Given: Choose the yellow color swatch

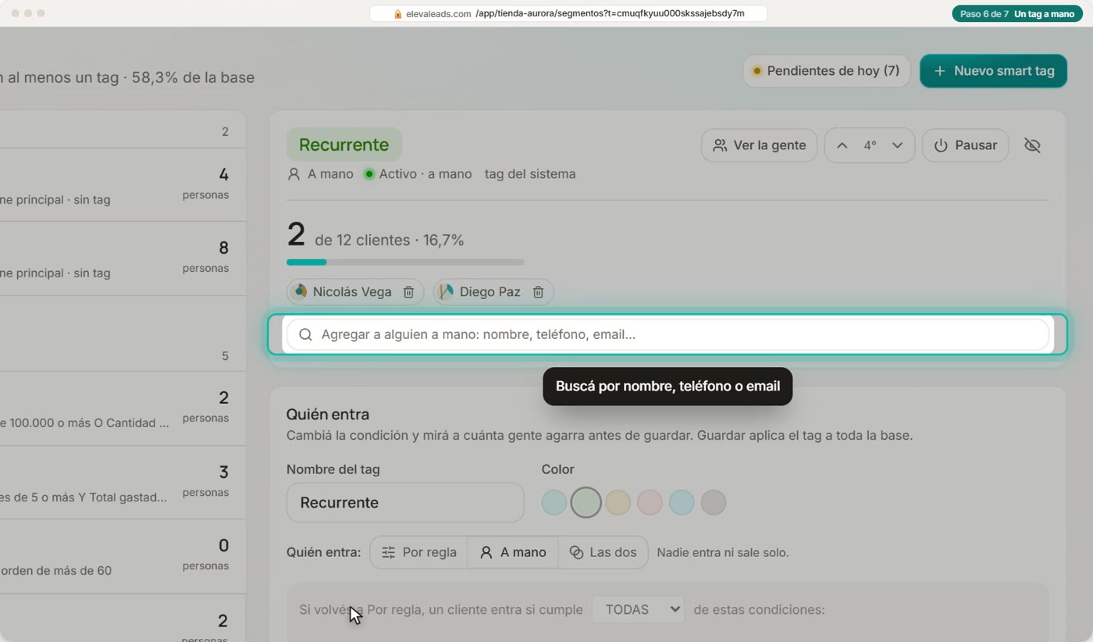Looking at the screenshot, I should click(618, 502).
